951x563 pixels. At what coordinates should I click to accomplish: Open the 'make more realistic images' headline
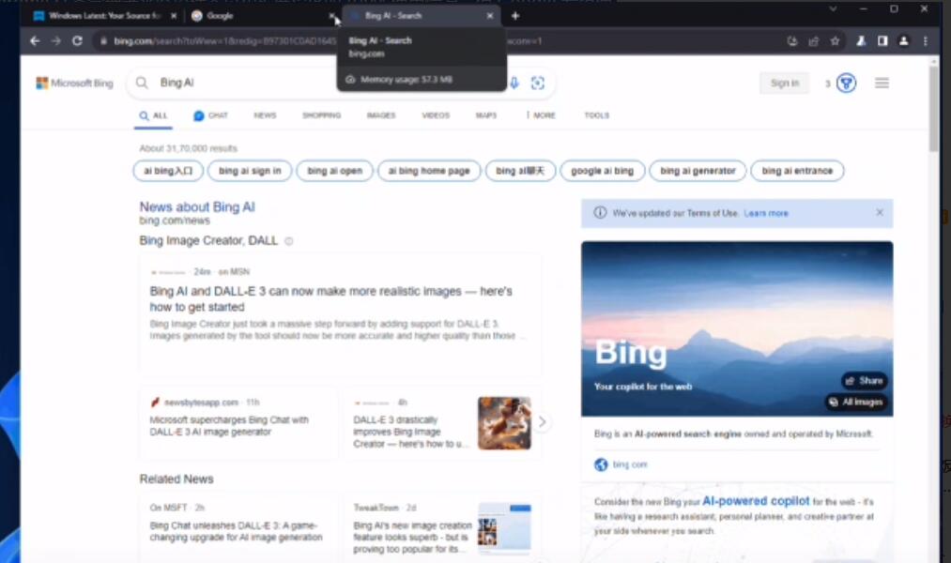pyautogui.click(x=331, y=298)
